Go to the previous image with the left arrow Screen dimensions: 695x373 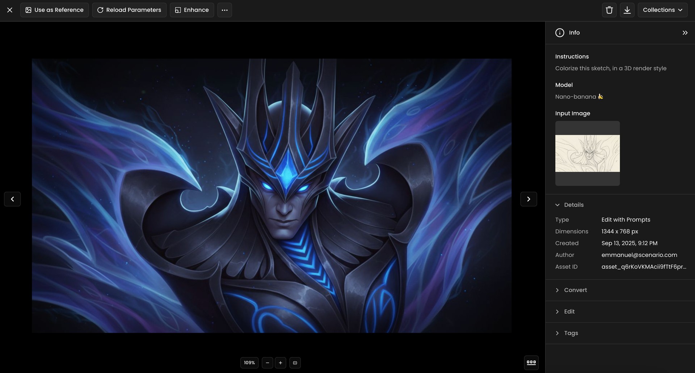click(x=12, y=199)
